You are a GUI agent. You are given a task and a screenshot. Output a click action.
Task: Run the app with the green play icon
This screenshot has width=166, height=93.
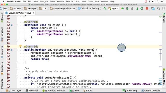(x=122, y=9)
